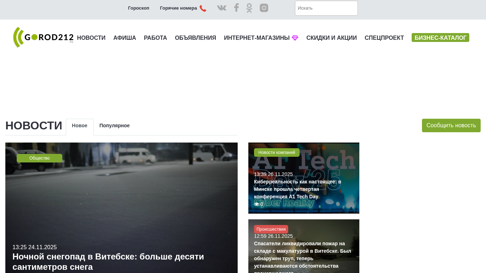This screenshot has height=273, width=486.
Task: Open the Facebook page icon
Action: pos(236,8)
